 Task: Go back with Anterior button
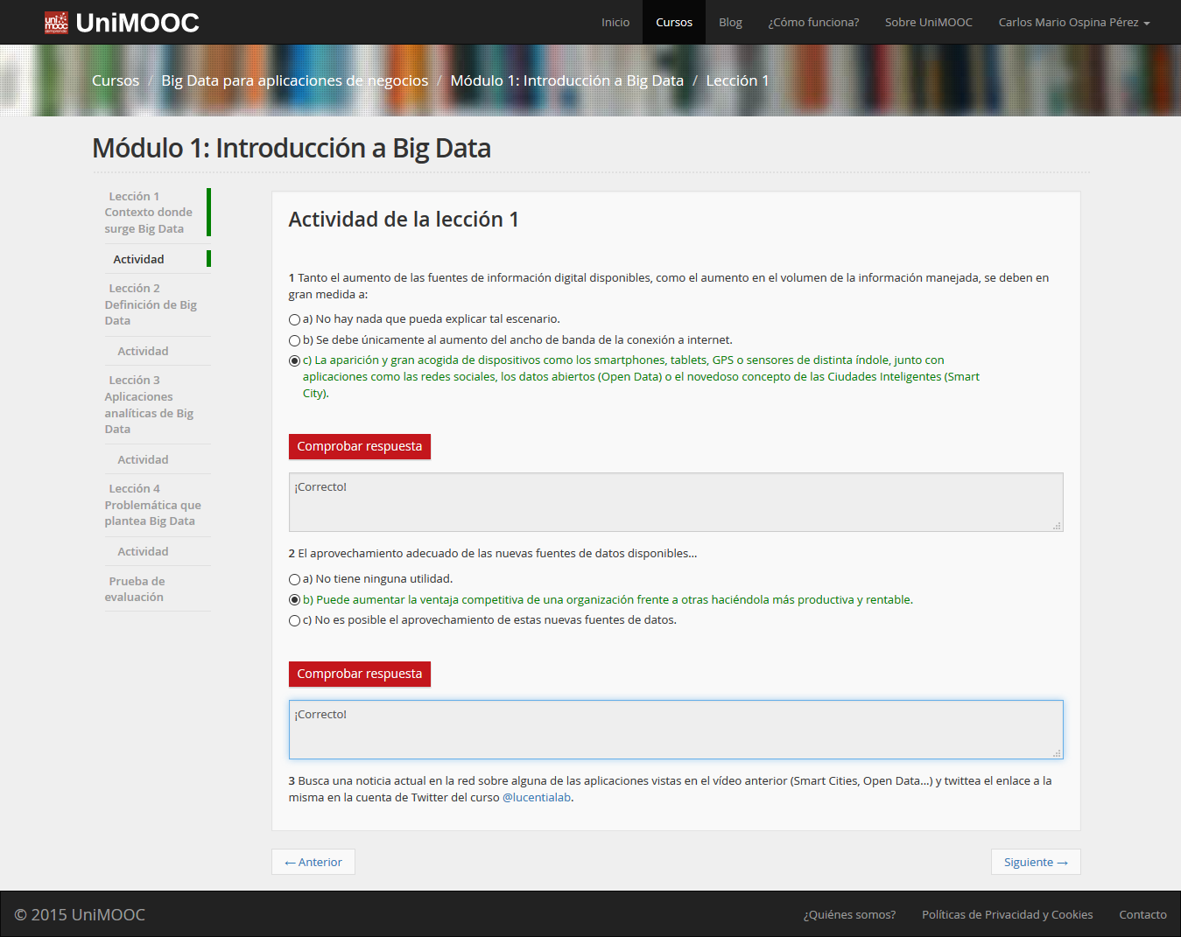pyautogui.click(x=313, y=862)
